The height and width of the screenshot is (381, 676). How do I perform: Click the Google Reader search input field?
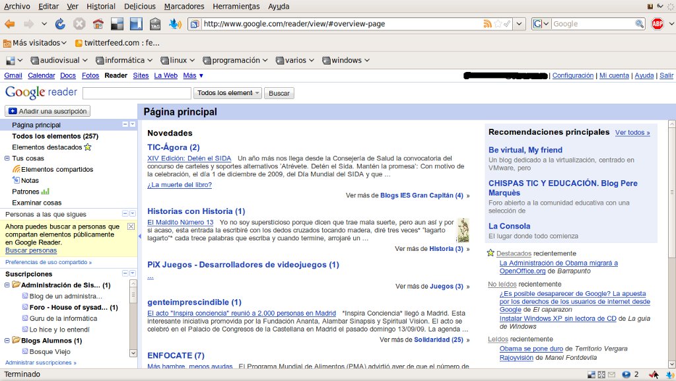pos(137,93)
